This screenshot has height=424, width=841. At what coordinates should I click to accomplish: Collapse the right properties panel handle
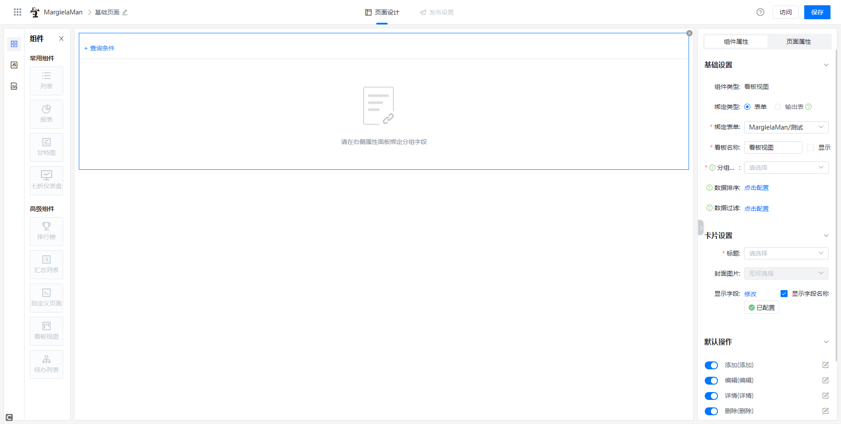tap(700, 228)
